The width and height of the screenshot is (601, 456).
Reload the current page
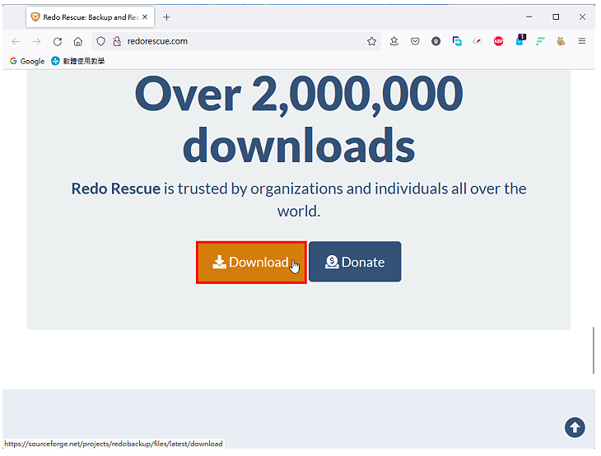[58, 41]
